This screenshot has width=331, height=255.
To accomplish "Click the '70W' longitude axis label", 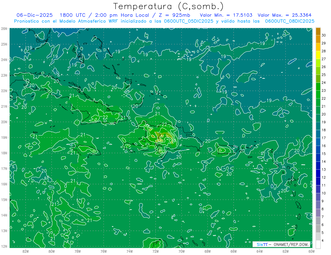I will click(181, 251).
